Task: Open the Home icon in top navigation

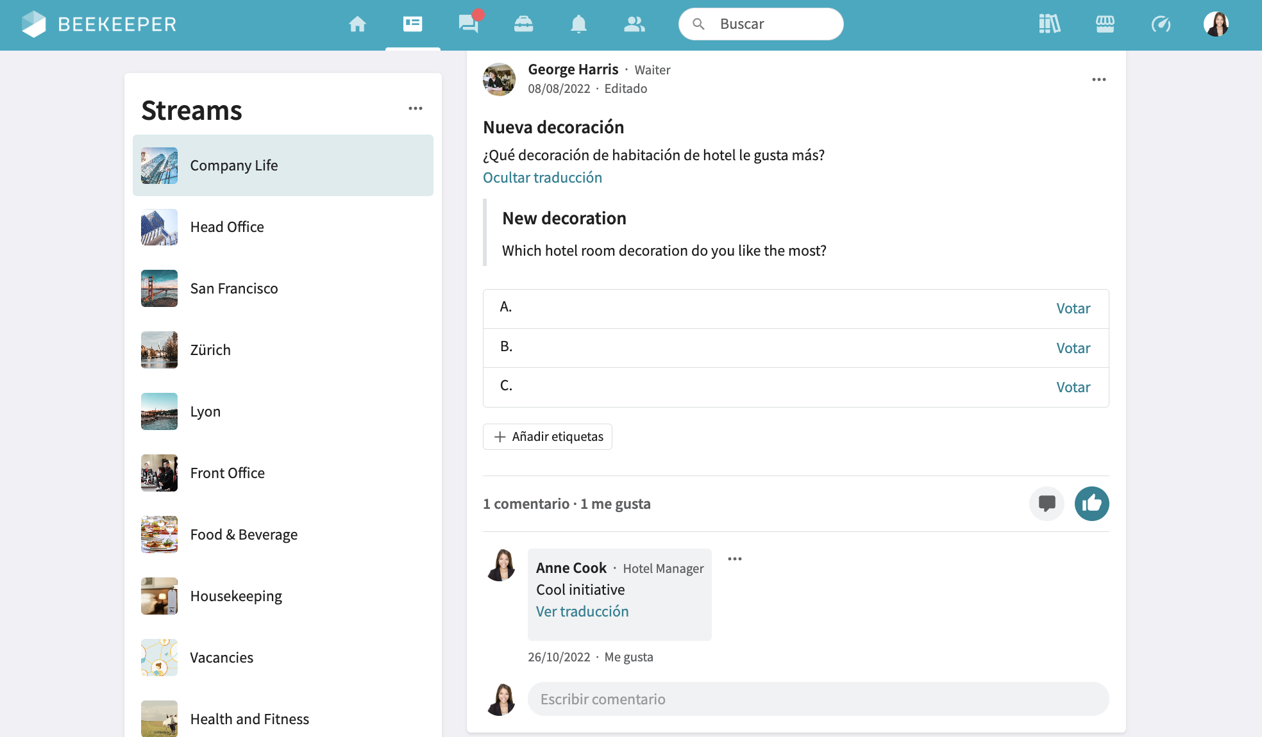Action: [357, 24]
